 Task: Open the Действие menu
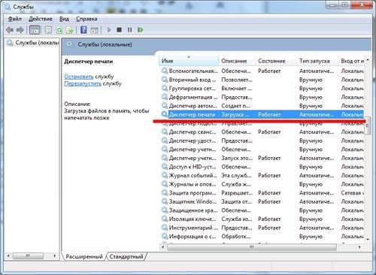coord(41,19)
